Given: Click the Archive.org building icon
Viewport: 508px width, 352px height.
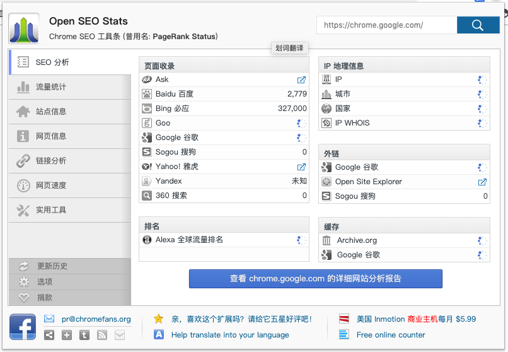Looking at the screenshot, I should pos(326,240).
